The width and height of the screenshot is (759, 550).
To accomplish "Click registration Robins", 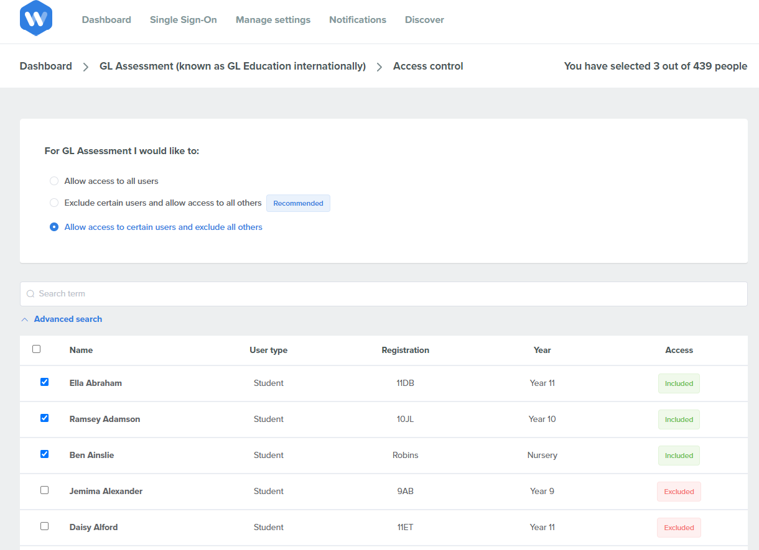I will (406, 456).
